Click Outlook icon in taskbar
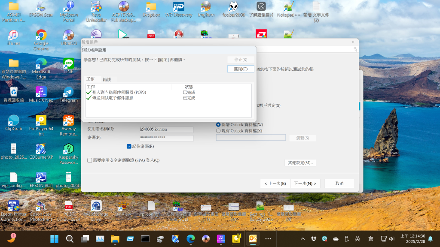The height and width of the screenshot is (247, 440). [x=252, y=238]
